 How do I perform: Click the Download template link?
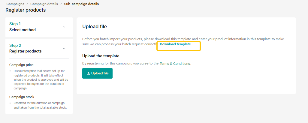pyautogui.click(x=175, y=44)
